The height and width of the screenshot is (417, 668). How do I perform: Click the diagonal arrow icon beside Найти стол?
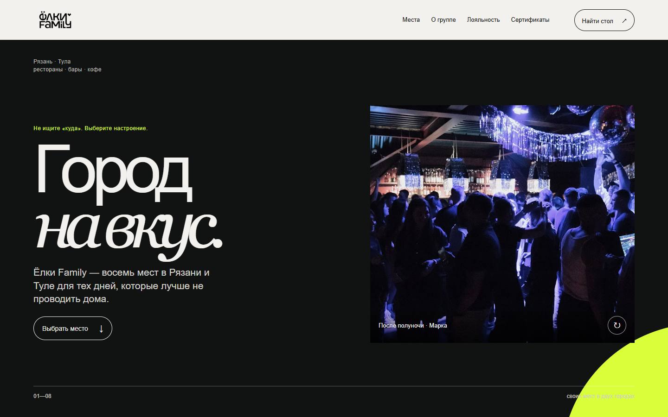624,21
